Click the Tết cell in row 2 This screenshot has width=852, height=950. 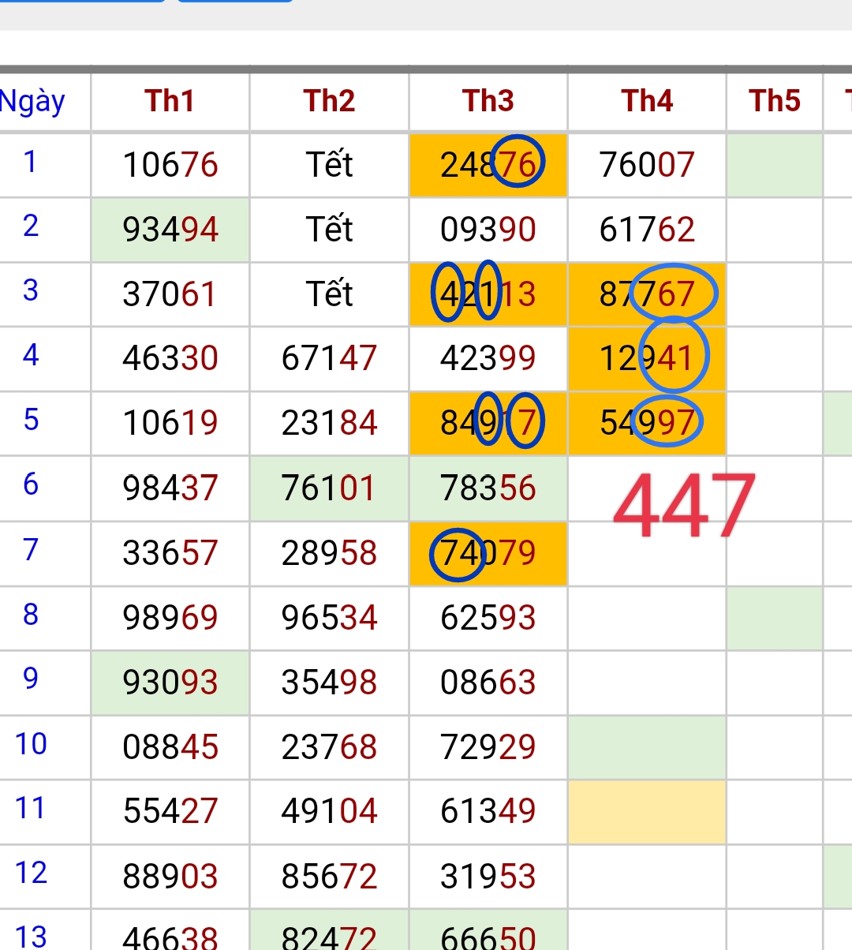tap(330, 230)
